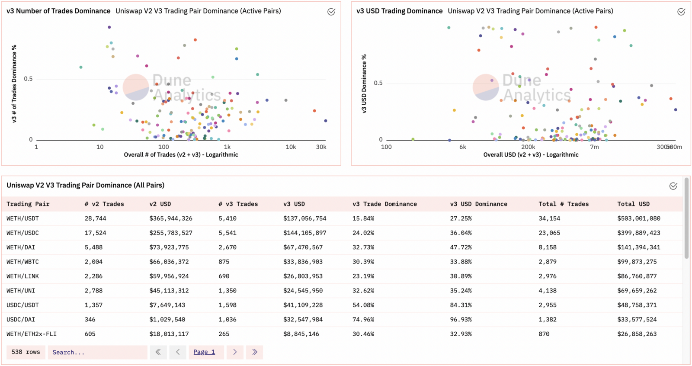Select the WETH/DAI pair cell

[x=21, y=247]
